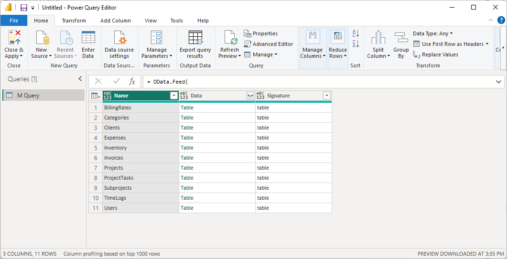Click the Enter Data table icon
The height and width of the screenshot is (259, 507).
pyautogui.click(x=88, y=37)
